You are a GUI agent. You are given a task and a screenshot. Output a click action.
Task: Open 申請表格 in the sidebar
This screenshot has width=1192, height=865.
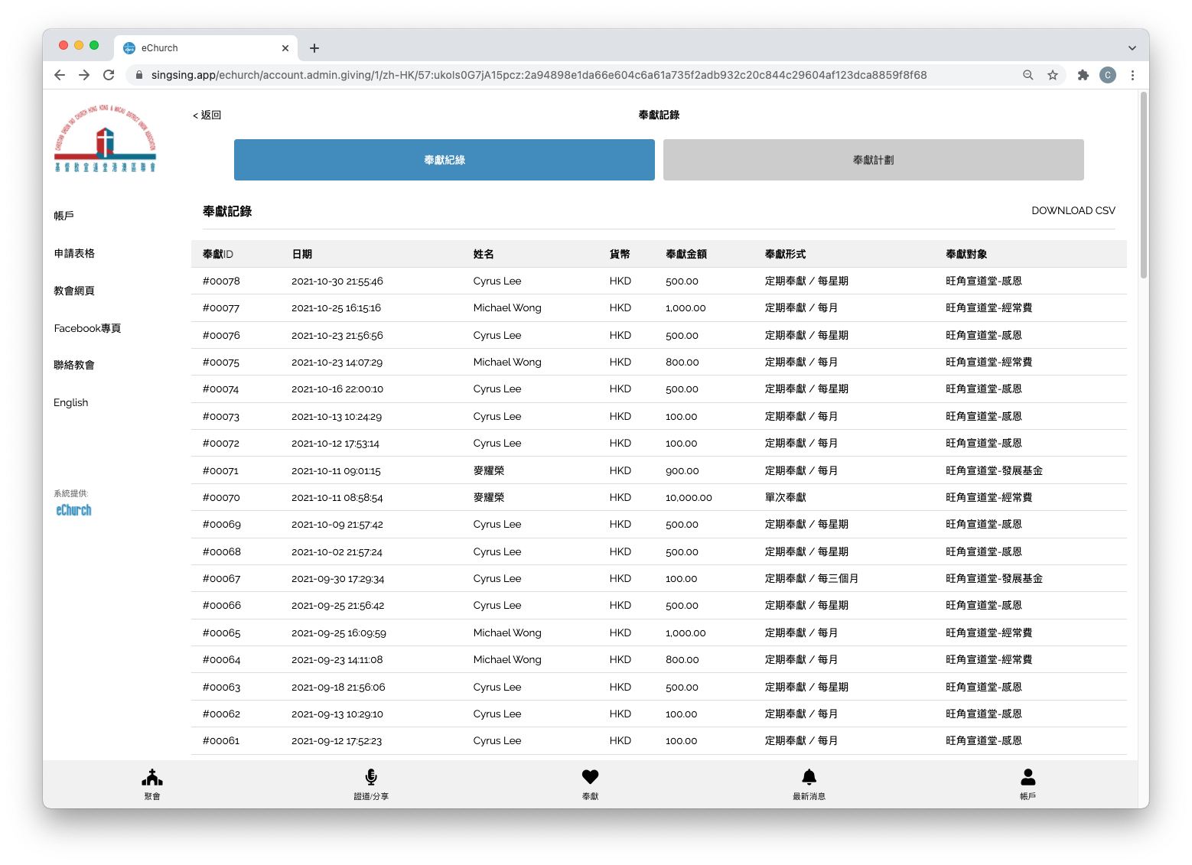[74, 253]
